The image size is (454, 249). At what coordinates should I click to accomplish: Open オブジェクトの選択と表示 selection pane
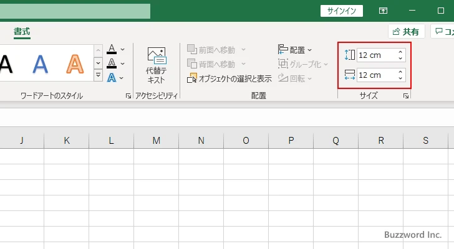pos(229,78)
